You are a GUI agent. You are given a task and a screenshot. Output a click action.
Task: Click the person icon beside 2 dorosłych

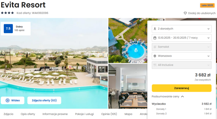155,29
